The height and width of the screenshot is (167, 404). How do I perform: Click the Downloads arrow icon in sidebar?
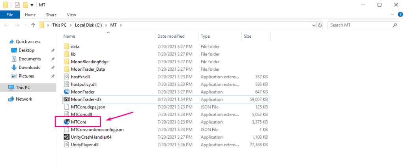click(14, 68)
